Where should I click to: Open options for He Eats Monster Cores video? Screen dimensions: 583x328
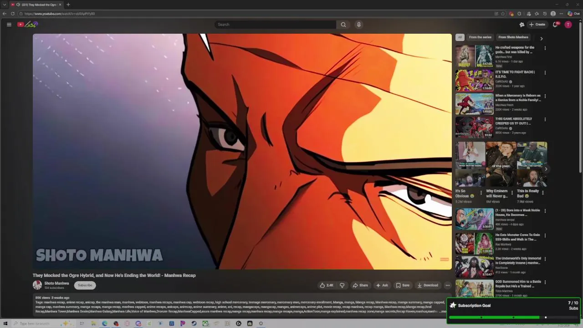click(x=545, y=236)
